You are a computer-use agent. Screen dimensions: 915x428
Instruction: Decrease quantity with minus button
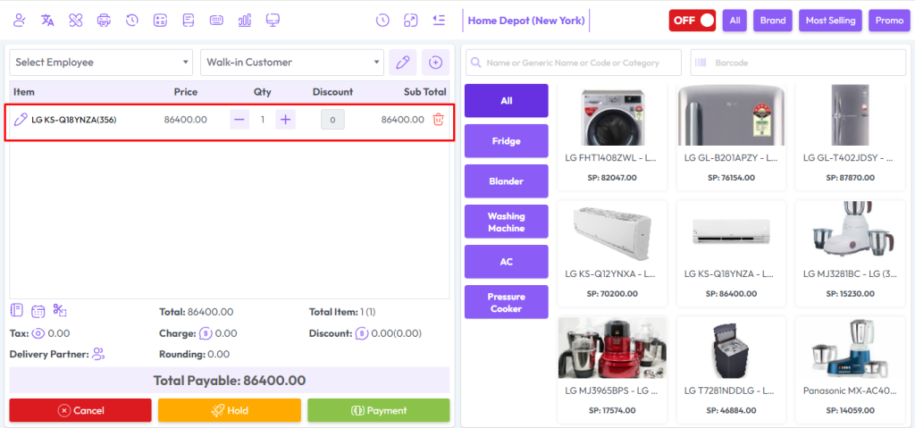239,120
